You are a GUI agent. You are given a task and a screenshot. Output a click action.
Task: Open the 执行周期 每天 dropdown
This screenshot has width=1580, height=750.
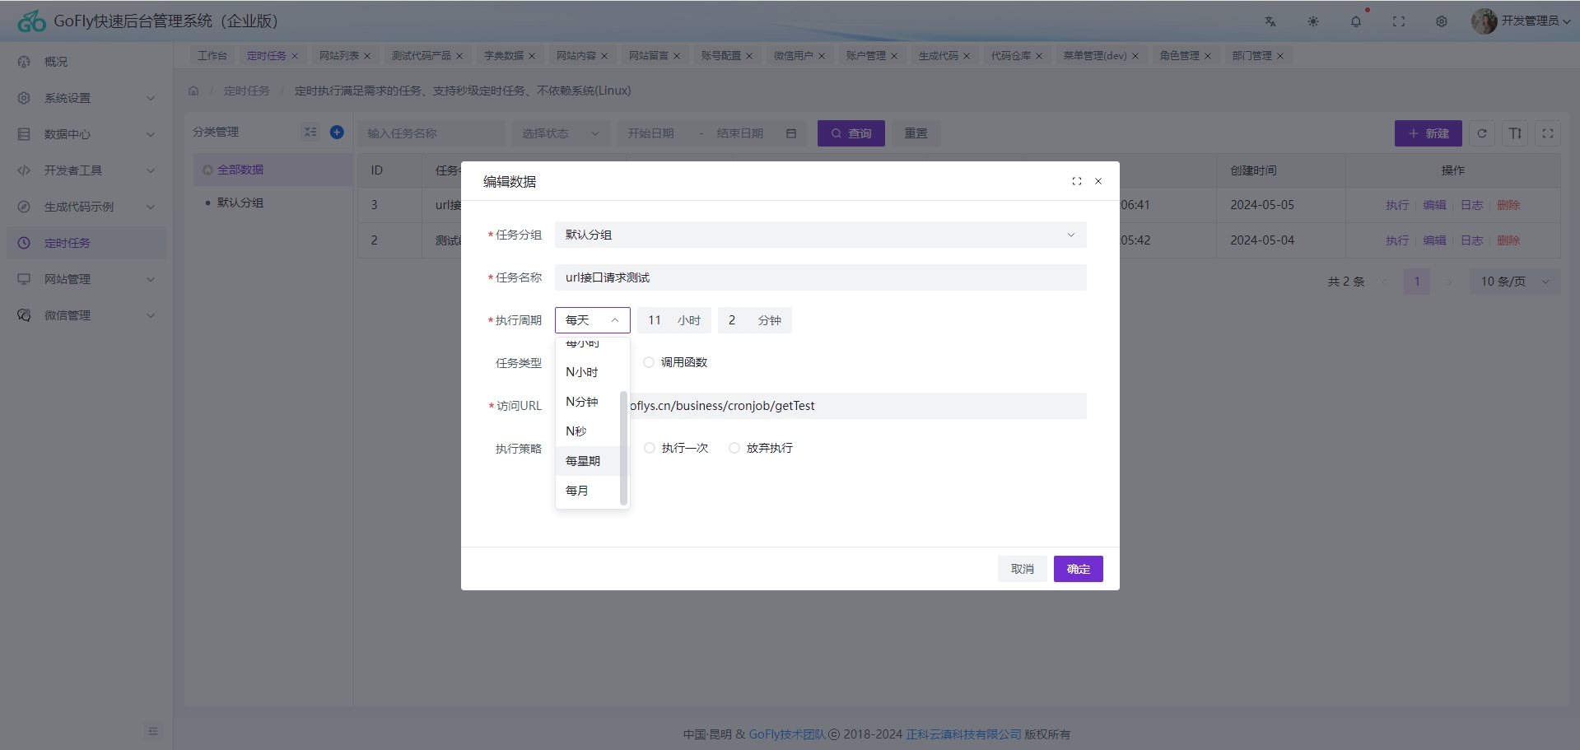593,320
